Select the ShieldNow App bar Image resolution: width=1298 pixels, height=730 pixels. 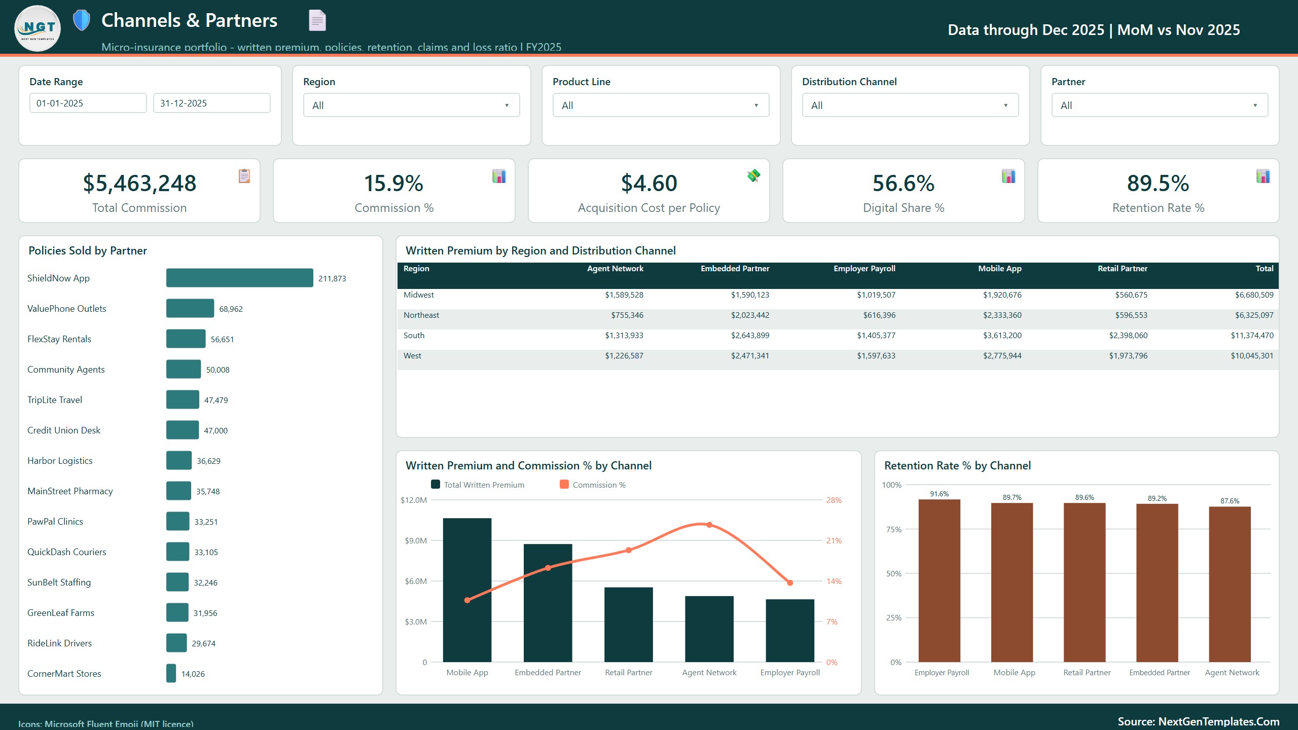pos(239,278)
